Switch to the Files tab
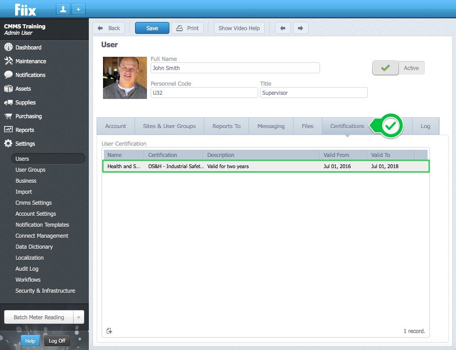Viewport: 456px width, 350px height. [307, 126]
